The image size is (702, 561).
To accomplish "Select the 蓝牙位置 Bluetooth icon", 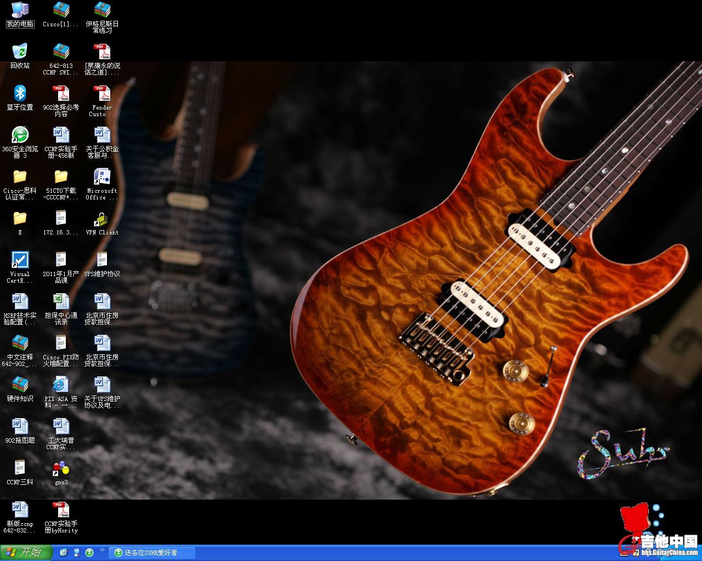I will tap(20, 98).
